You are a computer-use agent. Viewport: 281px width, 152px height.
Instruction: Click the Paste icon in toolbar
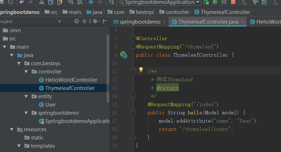[x=59, y=2]
